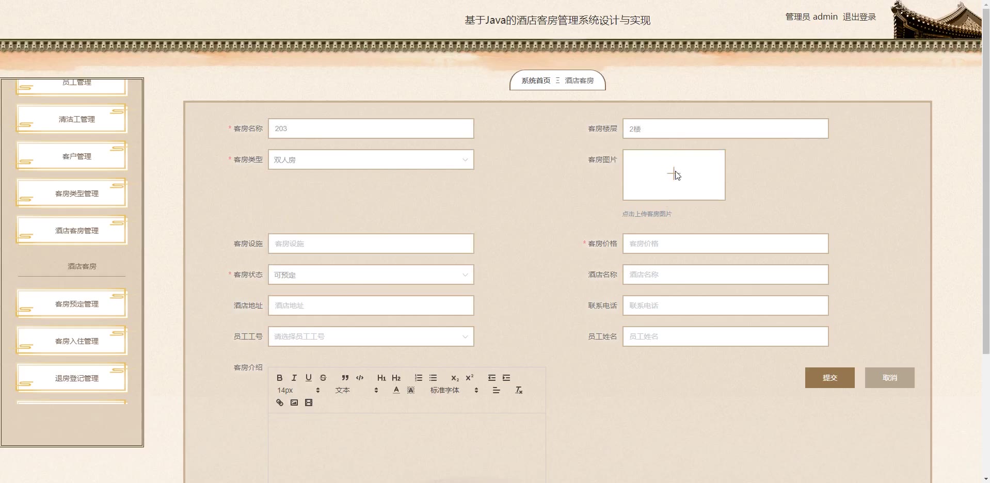This screenshot has height=483, width=990.
Task: Expand the 员工工号 selection dropdown
Action: (371, 336)
